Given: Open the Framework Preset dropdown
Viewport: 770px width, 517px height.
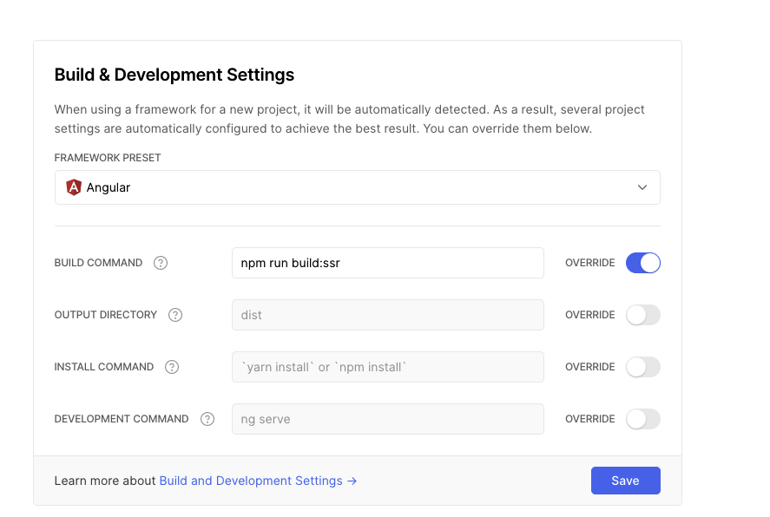Looking at the screenshot, I should (358, 187).
